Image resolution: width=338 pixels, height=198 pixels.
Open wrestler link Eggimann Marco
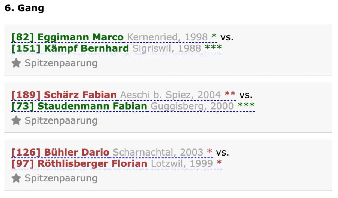67,37
